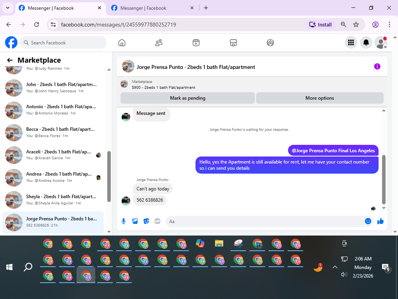
Task: Open the Chrome three-dot menu
Action: [x=389, y=25]
